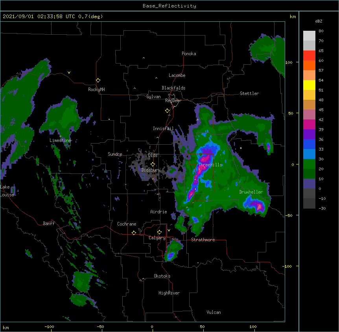Click the Stettler label
The width and height of the screenshot is (339, 332).
249,93
